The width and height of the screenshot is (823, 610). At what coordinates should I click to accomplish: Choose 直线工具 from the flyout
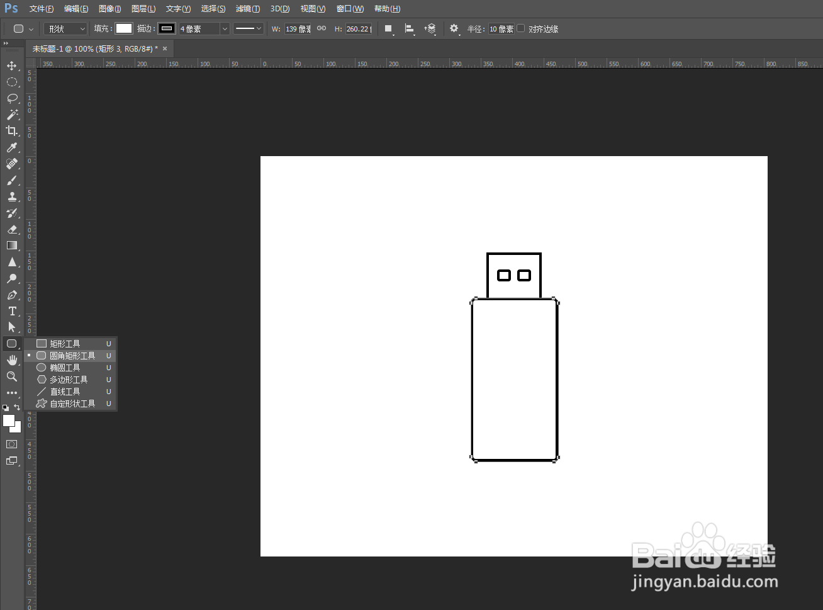[x=70, y=392]
